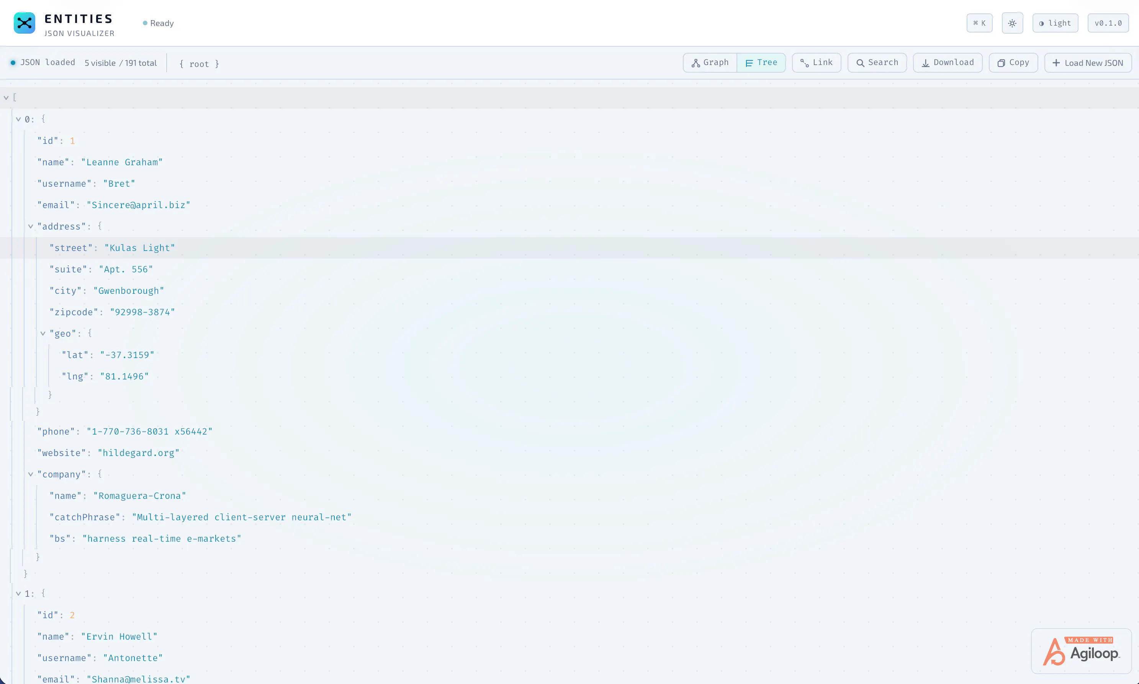The image size is (1139, 684).
Task: Collapse the "address" node chevron
Action: click(x=30, y=226)
